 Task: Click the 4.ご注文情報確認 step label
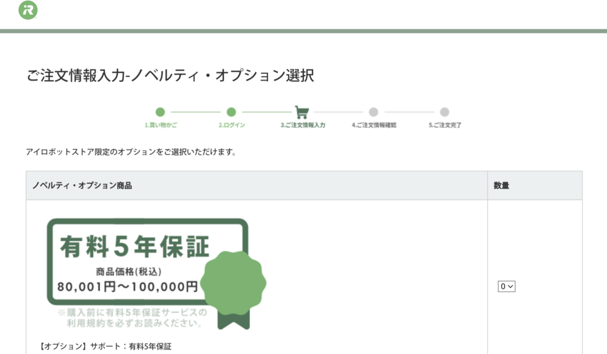[x=374, y=125]
